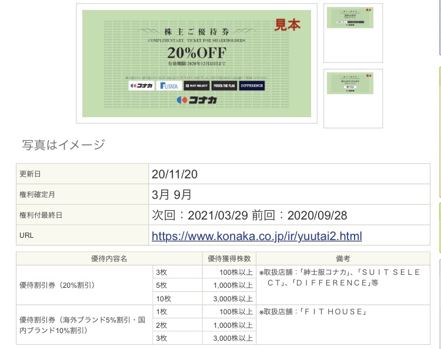The width and height of the screenshot is (441, 349).
Task: Select the 海外ブランド5%割引 coupon cell
Action: [84, 325]
